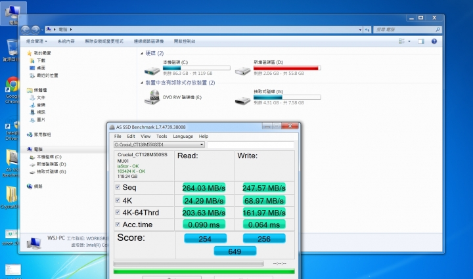Collapse the 裝置中含有卸除式存放裝置 (2) group
The width and height of the screenshot is (473, 279).
[x=142, y=83]
